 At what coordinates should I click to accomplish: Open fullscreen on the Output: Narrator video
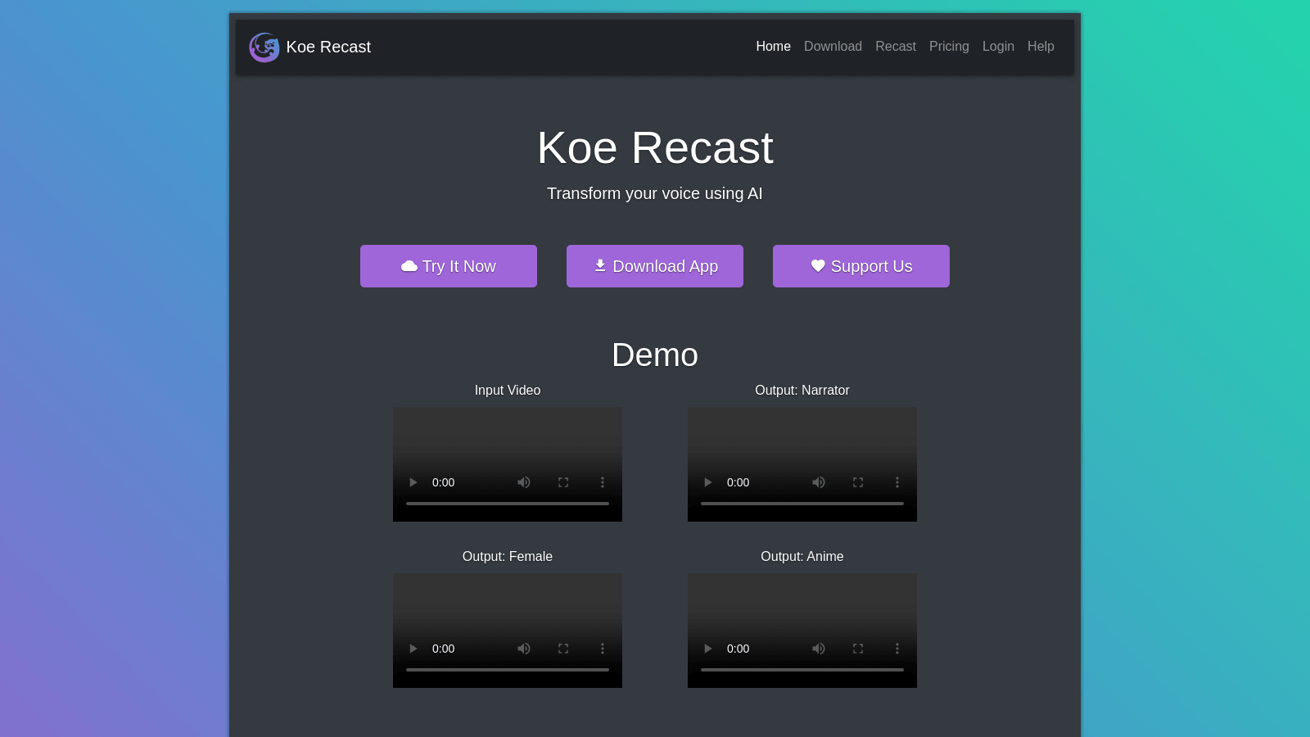[x=857, y=482]
